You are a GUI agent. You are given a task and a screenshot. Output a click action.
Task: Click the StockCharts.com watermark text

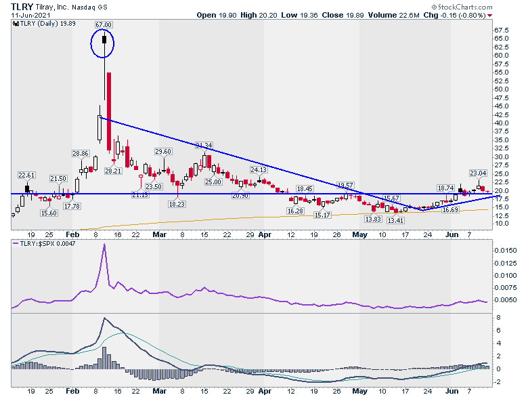tap(462, 7)
